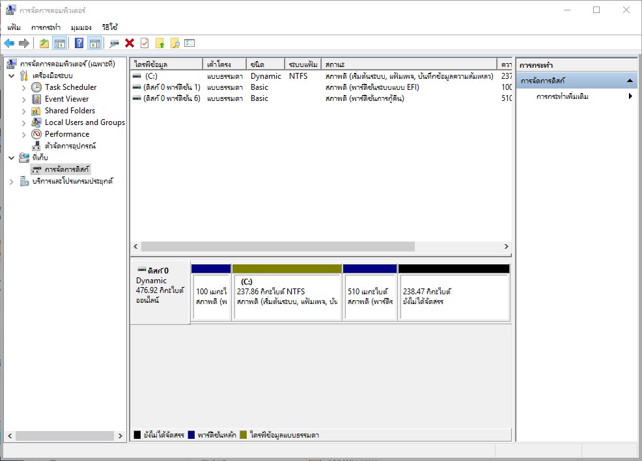The height and width of the screenshot is (461, 642).
Task: Click the volume list horizontal scrollbar thumb
Action: (x=277, y=246)
